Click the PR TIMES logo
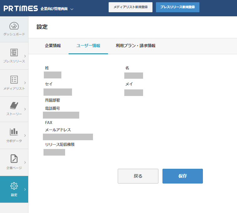 click(21, 8)
